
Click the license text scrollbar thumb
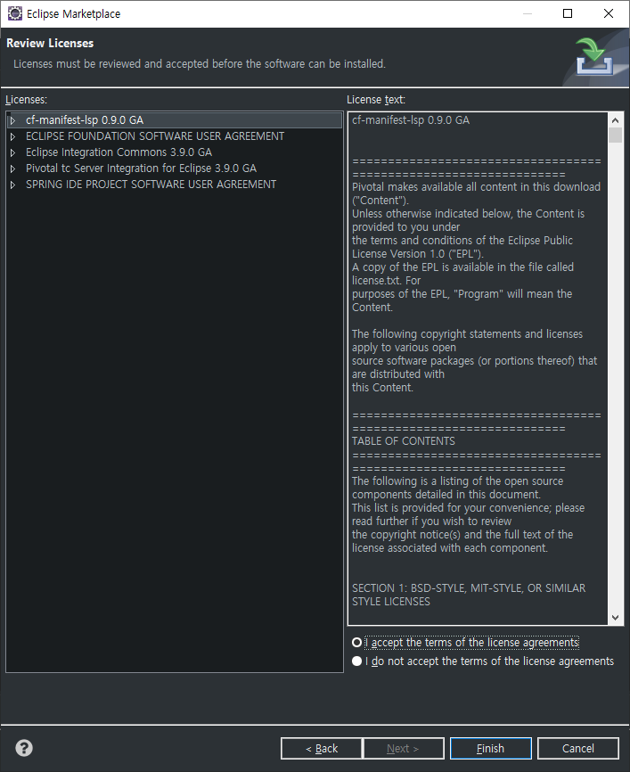pyautogui.click(x=615, y=135)
